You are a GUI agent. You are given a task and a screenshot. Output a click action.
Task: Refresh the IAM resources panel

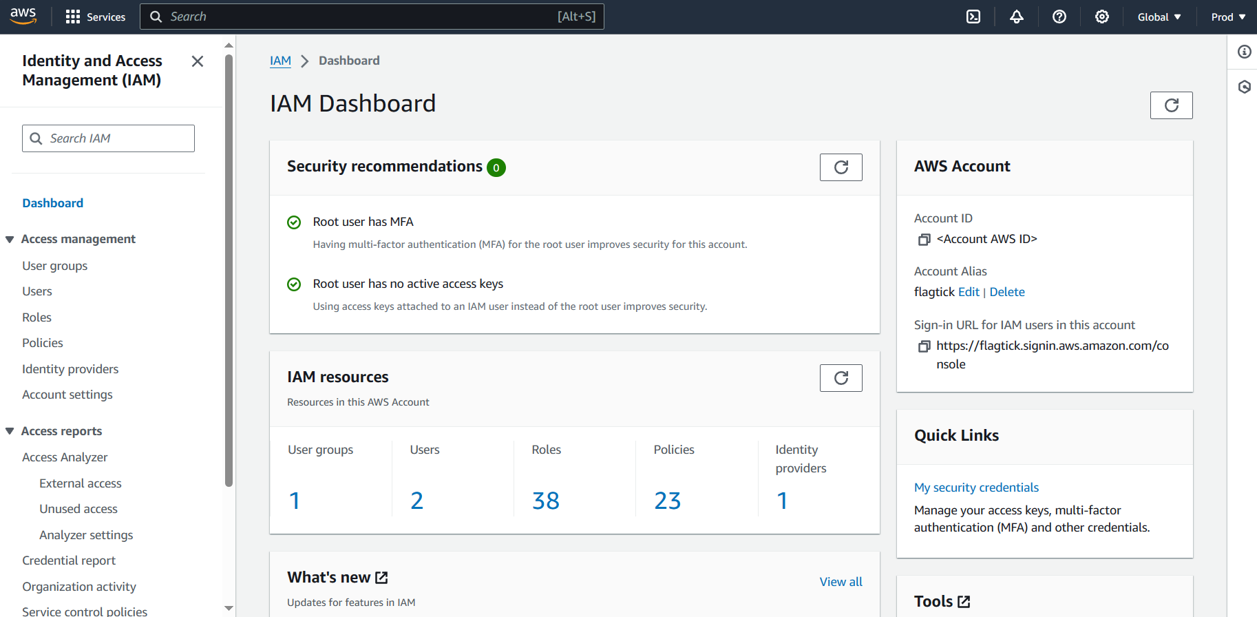pos(841,378)
